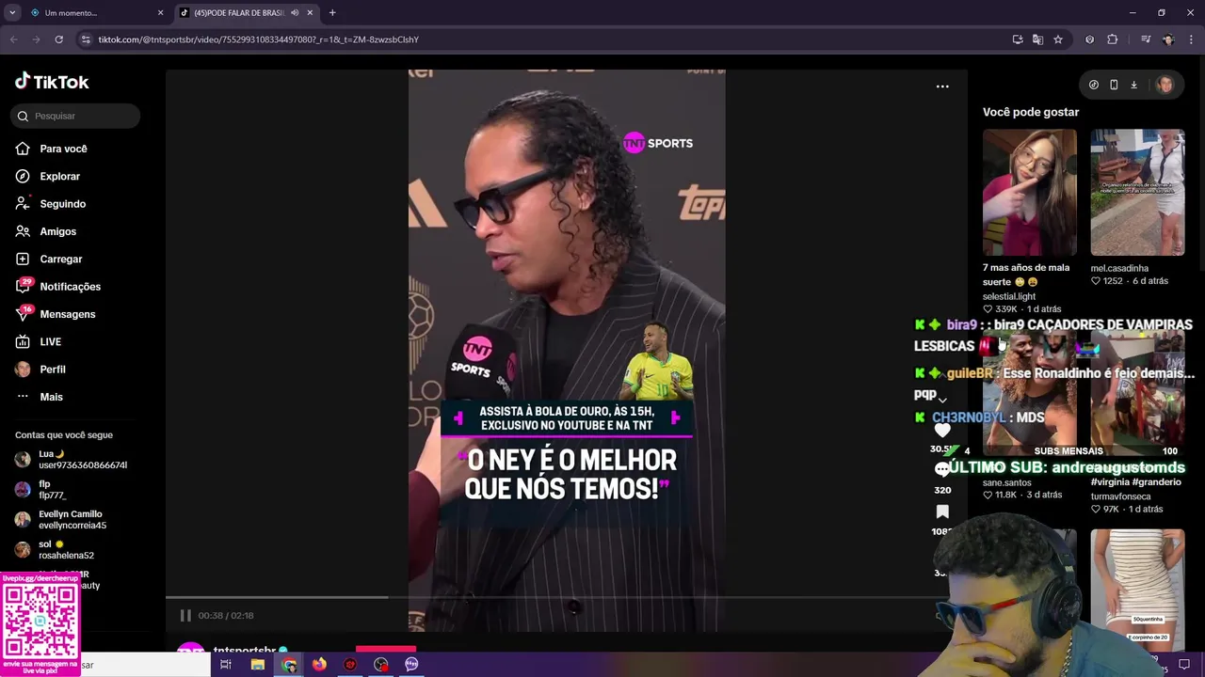Go to next video with down chevron
The image size is (1205, 677).
pos(942,400)
